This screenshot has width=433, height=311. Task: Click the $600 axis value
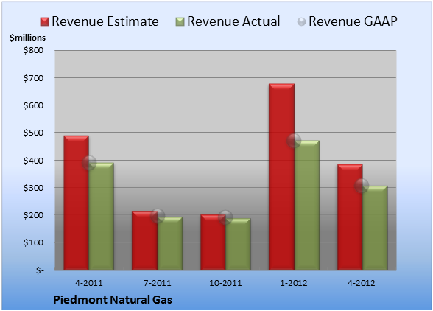click(33, 105)
